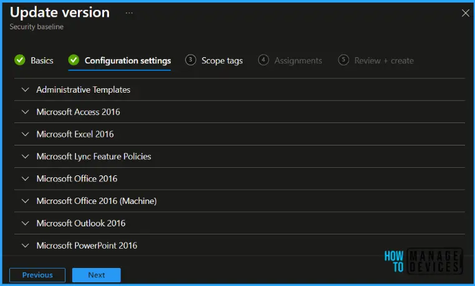
Task: Switch to the Scope tags step
Action: point(214,60)
